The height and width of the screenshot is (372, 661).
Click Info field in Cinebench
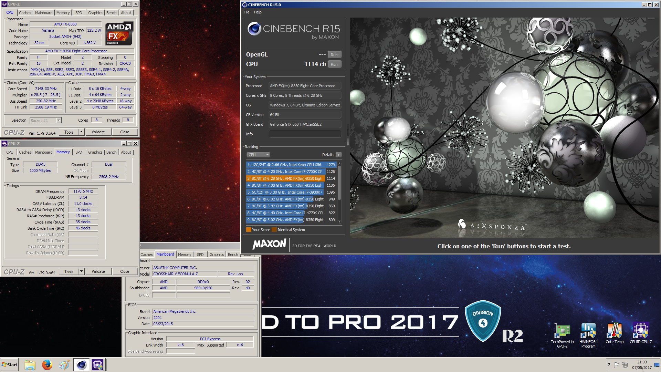pos(305,134)
